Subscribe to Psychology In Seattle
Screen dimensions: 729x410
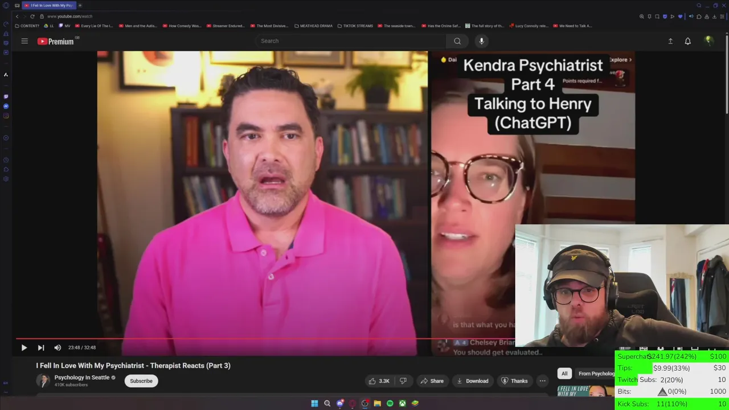[141, 381]
